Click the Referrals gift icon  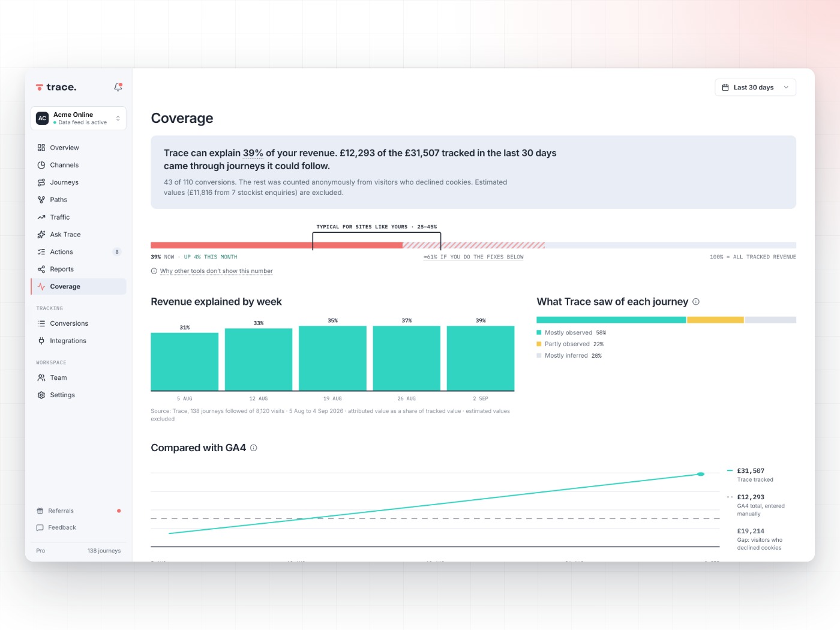click(x=40, y=511)
